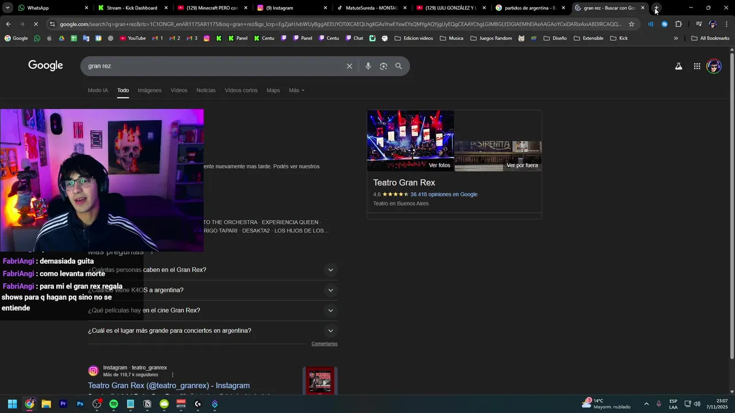Image resolution: width=735 pixels, height=413 pixels.
Task: Open Google Lens image search icon
Action: (384, 66)
